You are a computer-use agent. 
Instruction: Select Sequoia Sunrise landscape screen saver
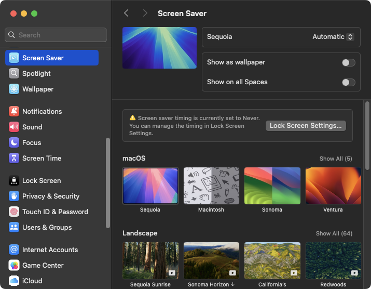150,260
